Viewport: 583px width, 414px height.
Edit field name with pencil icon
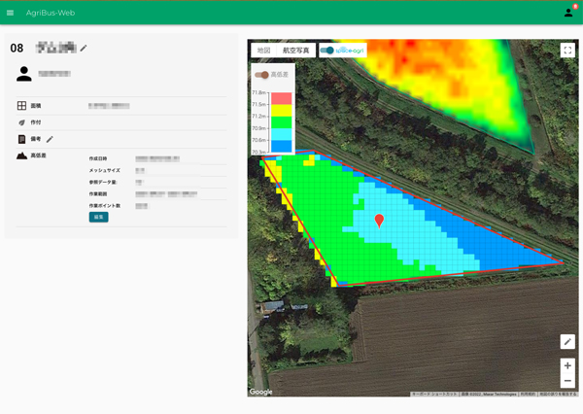[84, 48]
